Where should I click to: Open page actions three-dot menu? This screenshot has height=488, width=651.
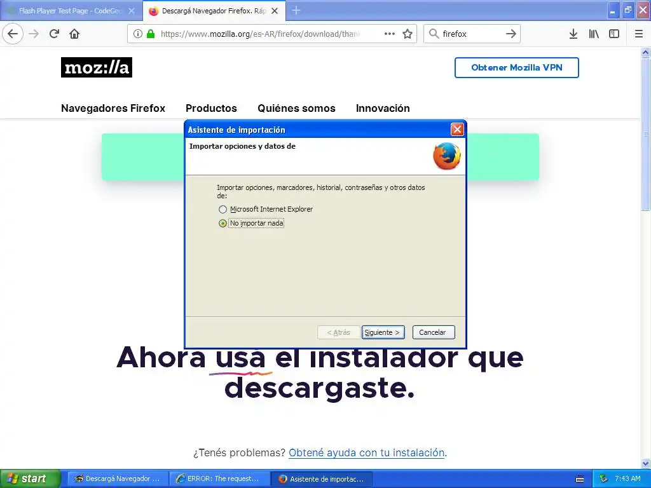(390, 34)
